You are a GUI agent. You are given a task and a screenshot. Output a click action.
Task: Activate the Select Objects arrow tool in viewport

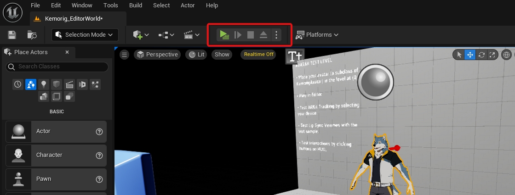click(459, 55)
